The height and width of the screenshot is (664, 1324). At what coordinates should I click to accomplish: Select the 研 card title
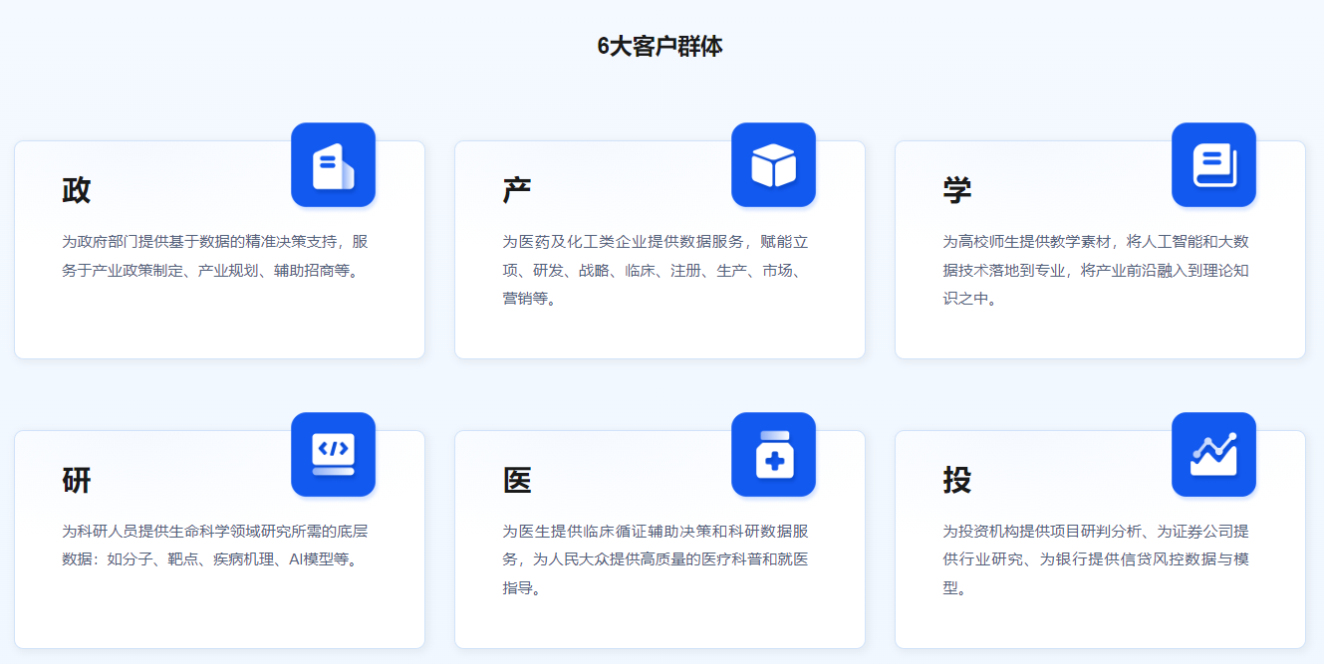pos(77,480)
